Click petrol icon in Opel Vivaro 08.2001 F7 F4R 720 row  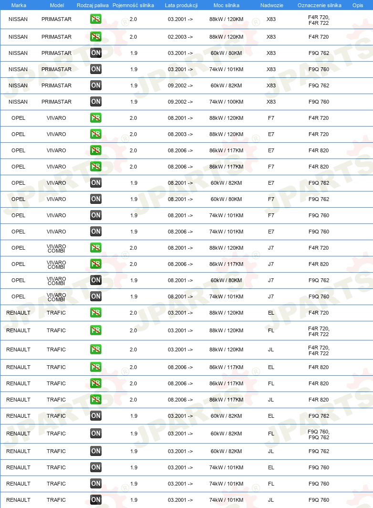click(x=95, y=117)
